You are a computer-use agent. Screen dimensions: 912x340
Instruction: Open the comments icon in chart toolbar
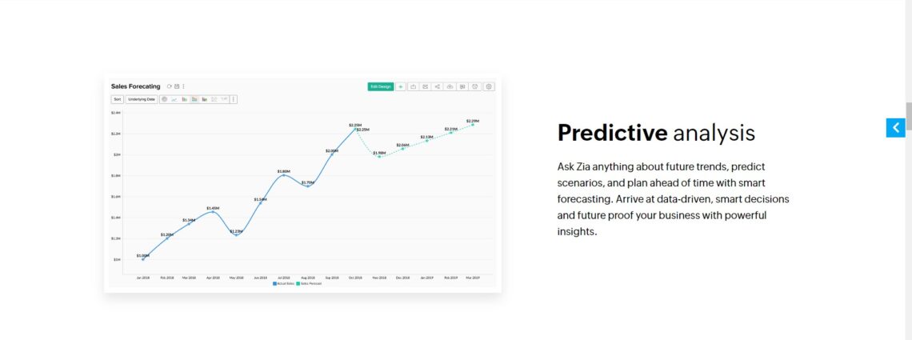462,86
